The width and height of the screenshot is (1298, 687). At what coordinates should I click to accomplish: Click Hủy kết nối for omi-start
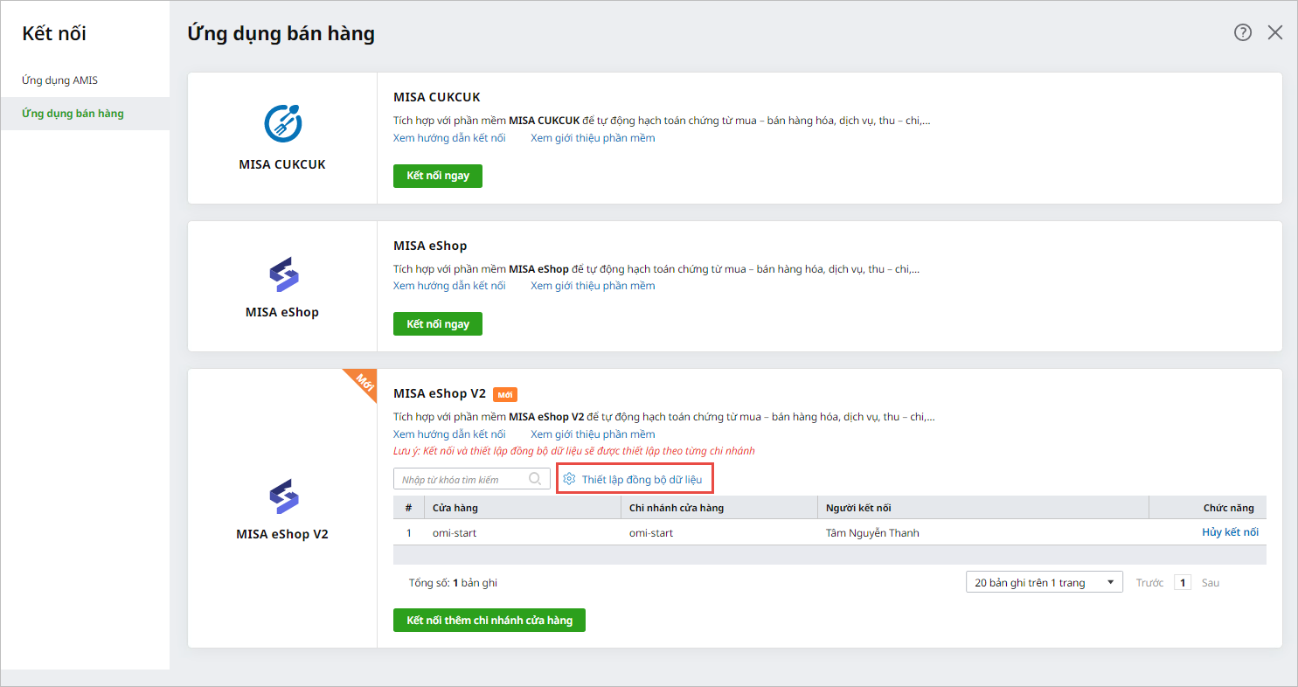[x=1230, y=532]
